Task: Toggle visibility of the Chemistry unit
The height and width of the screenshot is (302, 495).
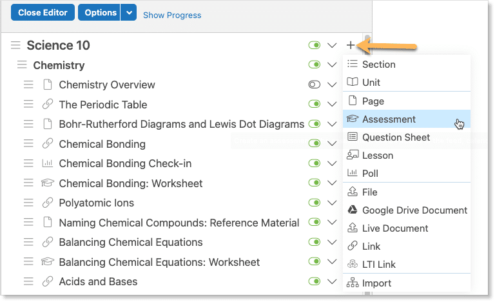Action: click(315, 65)
